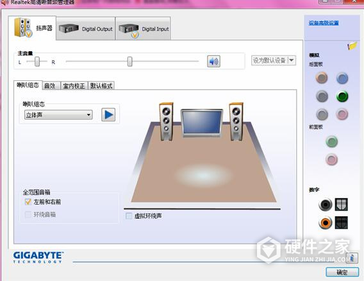Click the monitor in the room diagram

pos(202,123)
